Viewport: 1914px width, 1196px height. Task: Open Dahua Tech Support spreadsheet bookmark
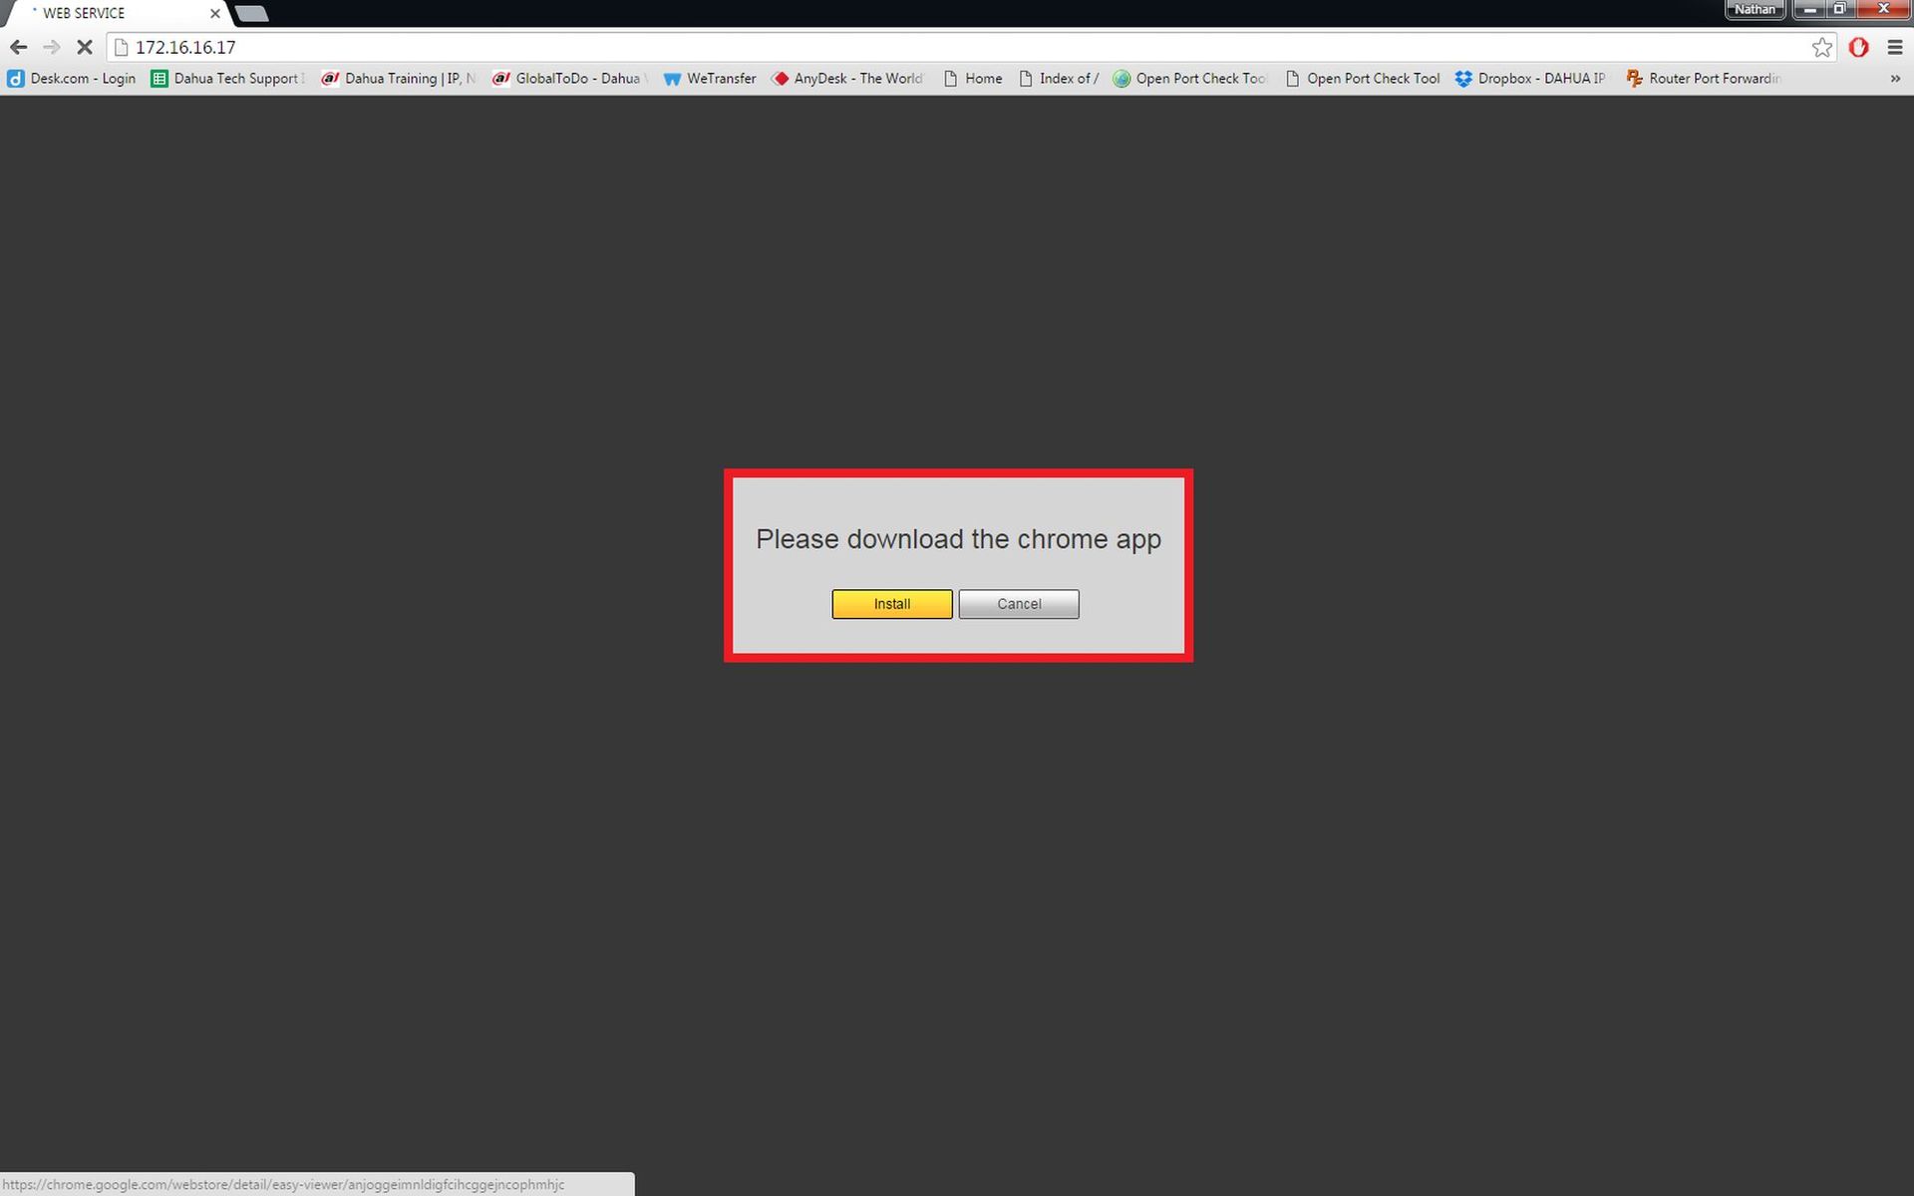click(227, 79)
